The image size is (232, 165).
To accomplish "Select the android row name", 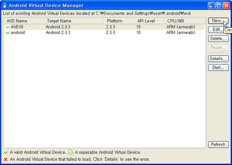I will tap(18, 32).
